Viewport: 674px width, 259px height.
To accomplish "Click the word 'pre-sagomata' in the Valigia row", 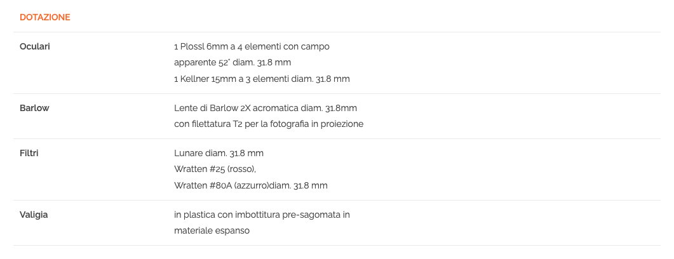I will pos(314,215).
